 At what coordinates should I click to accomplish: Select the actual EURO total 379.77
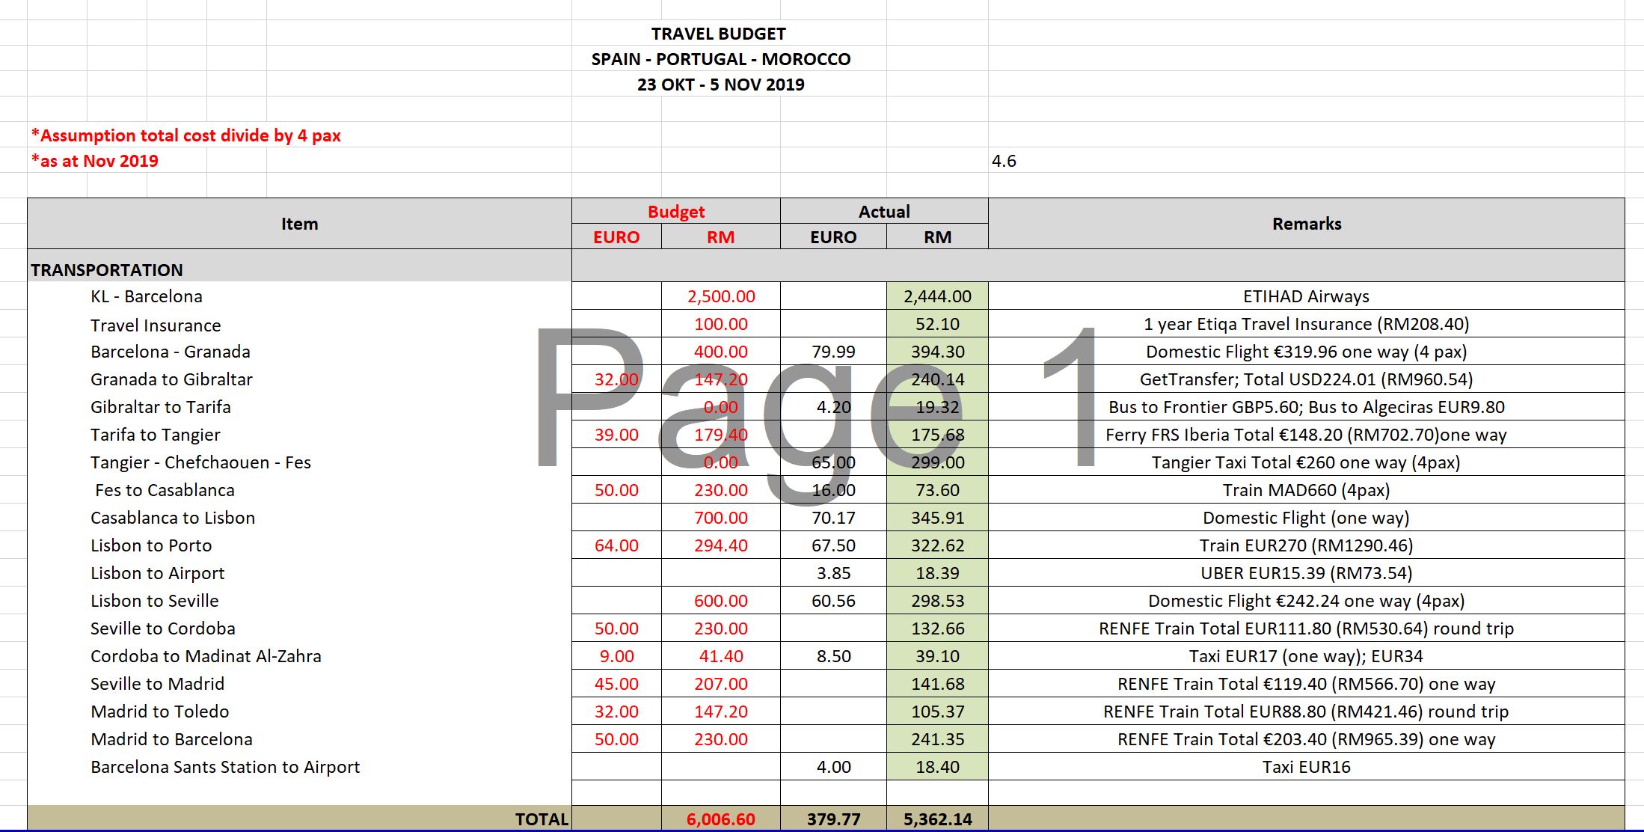[833, 819]
